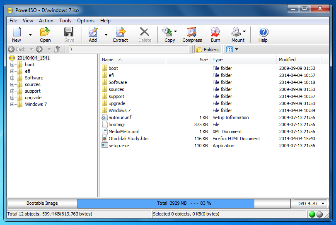This screenshot has width=336, height=225.
Task: Click the green status indicator light
Action: 312,214
